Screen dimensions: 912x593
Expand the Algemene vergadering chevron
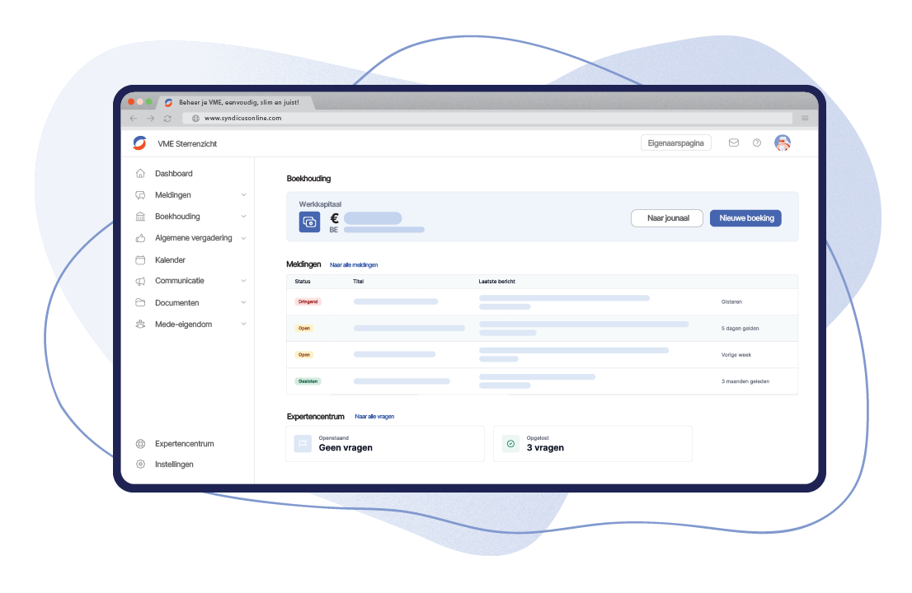pyautogui.click(x=243, y=238)
